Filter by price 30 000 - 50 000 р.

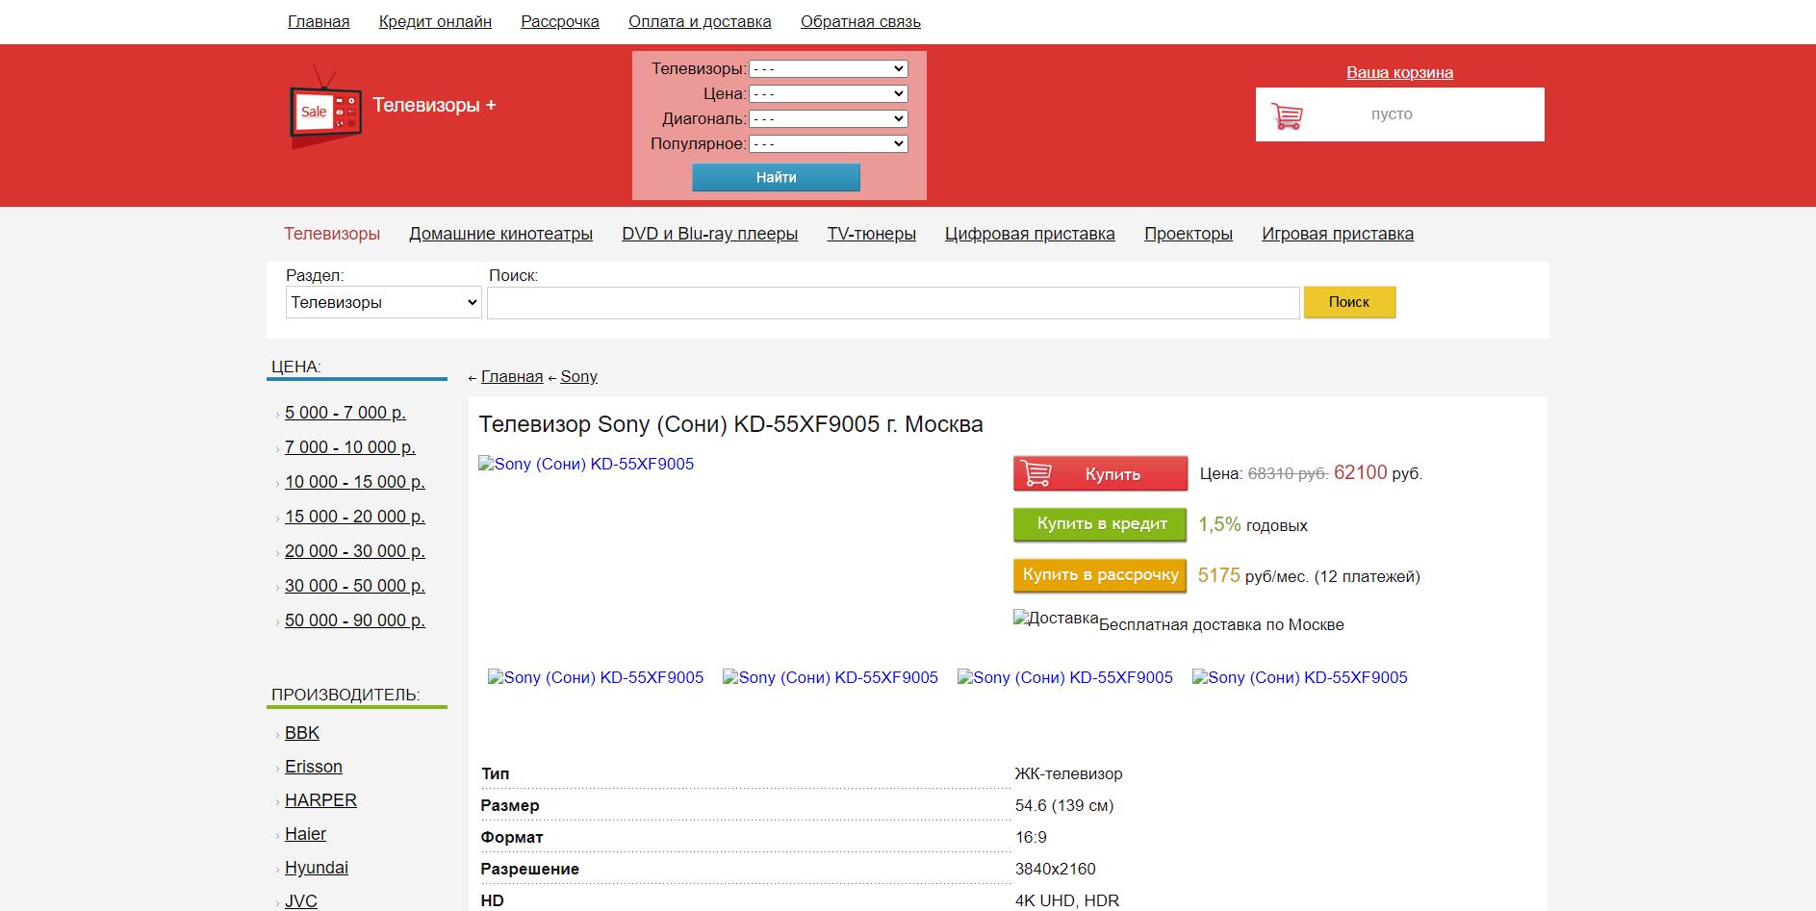(x=355, y=586)
